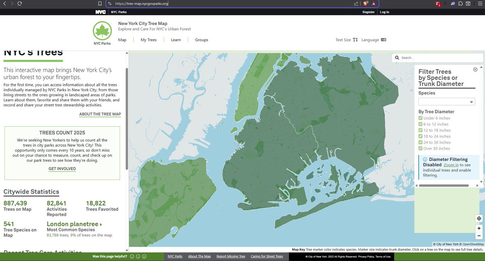
Task: Click the Brave Rewards triangle icon
Action: pyautogui.click(x=374, y=3)
